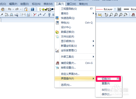Toggle the layer light bulb visibility icon
Viewport: 136px width, 99px height.
[x=40, y=9]
